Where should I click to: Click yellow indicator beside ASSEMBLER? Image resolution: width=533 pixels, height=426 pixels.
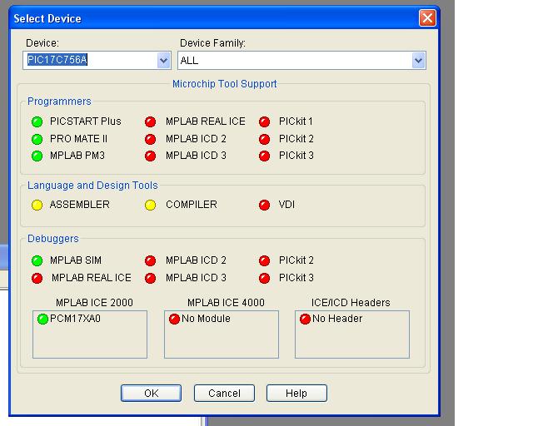(37, 205)
